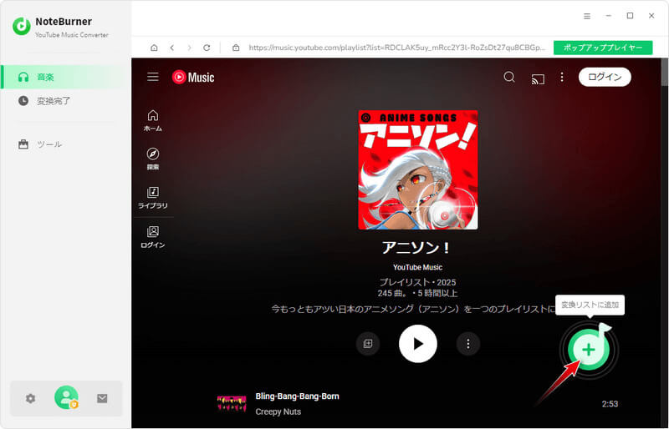The width and height of the screenshot is (669, 429).
Task: Open the window hamburger menu icon
Action: (587, 16)
